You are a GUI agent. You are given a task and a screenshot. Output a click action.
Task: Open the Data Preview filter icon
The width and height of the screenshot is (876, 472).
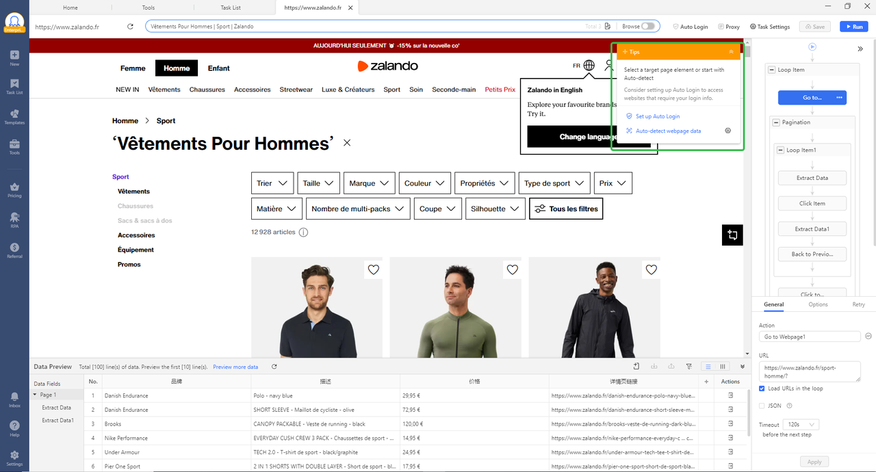[x=689, y=367]
